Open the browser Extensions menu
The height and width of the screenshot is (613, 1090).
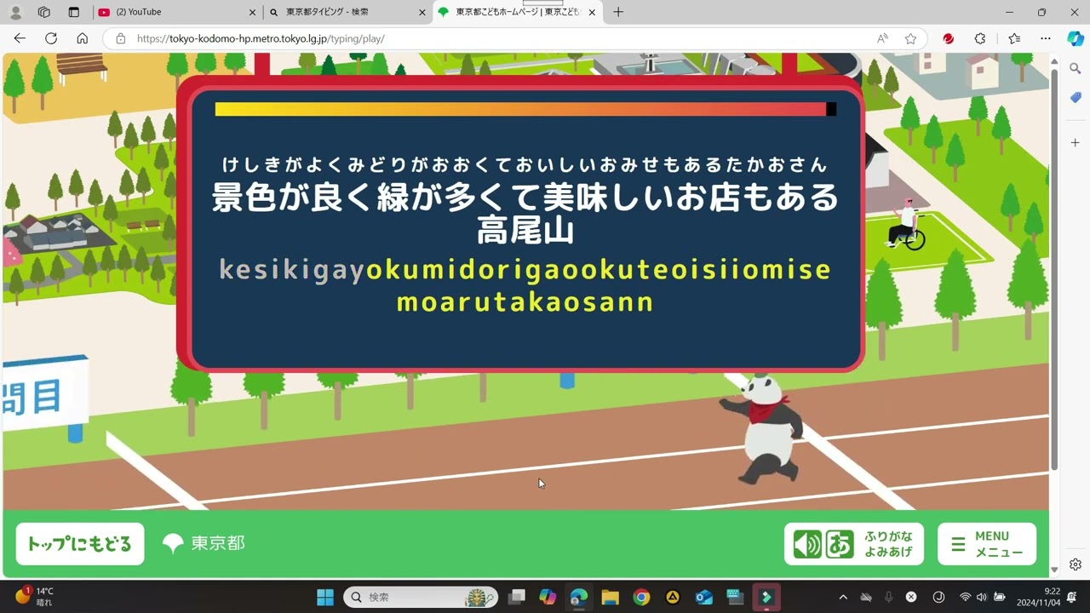pos(980,38)
